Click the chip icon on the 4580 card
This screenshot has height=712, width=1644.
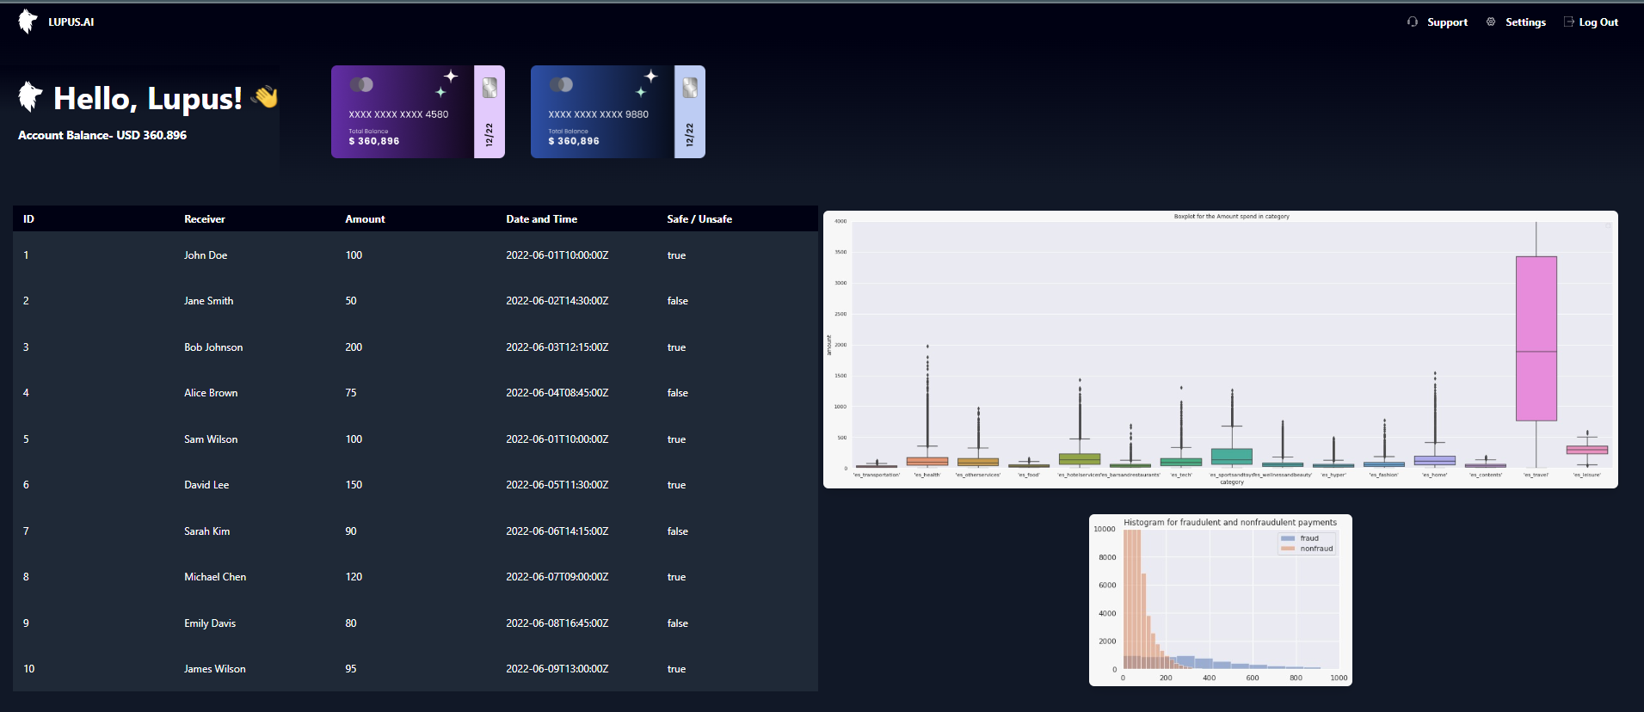tap(490, 88)
